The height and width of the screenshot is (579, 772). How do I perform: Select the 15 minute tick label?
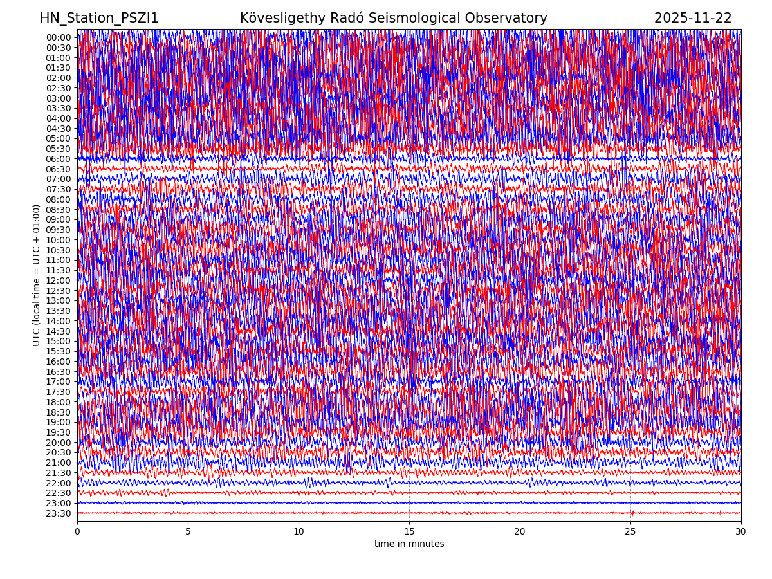409,532
